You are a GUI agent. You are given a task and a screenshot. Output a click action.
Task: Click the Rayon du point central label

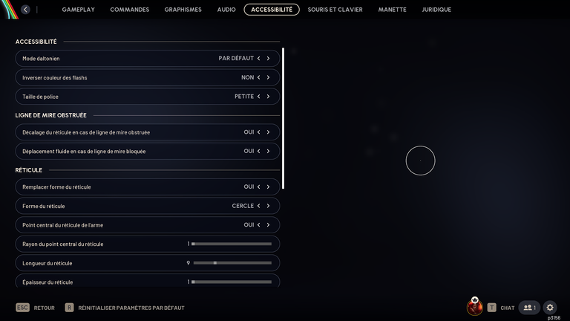[x=63, y=244]
